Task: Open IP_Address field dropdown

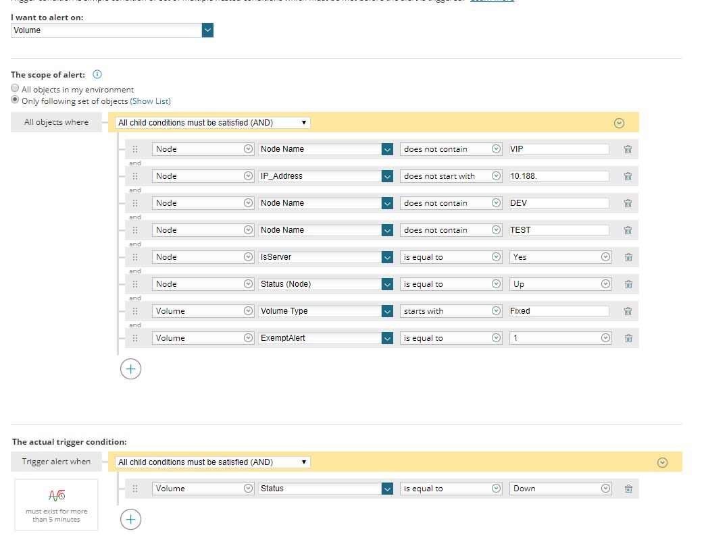Action: pyautogui.click(x=326, y=176)
